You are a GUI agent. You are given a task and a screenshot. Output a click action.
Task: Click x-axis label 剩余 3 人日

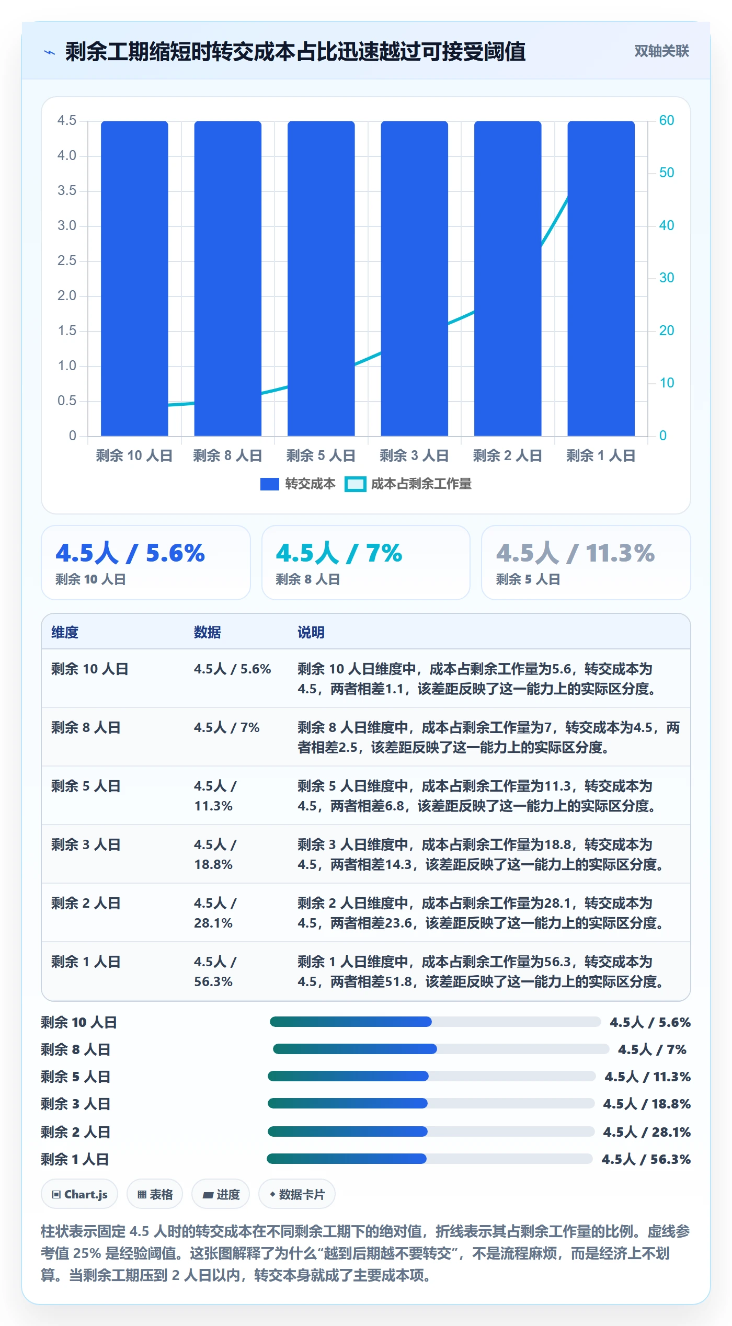click(x=414, y=455)
